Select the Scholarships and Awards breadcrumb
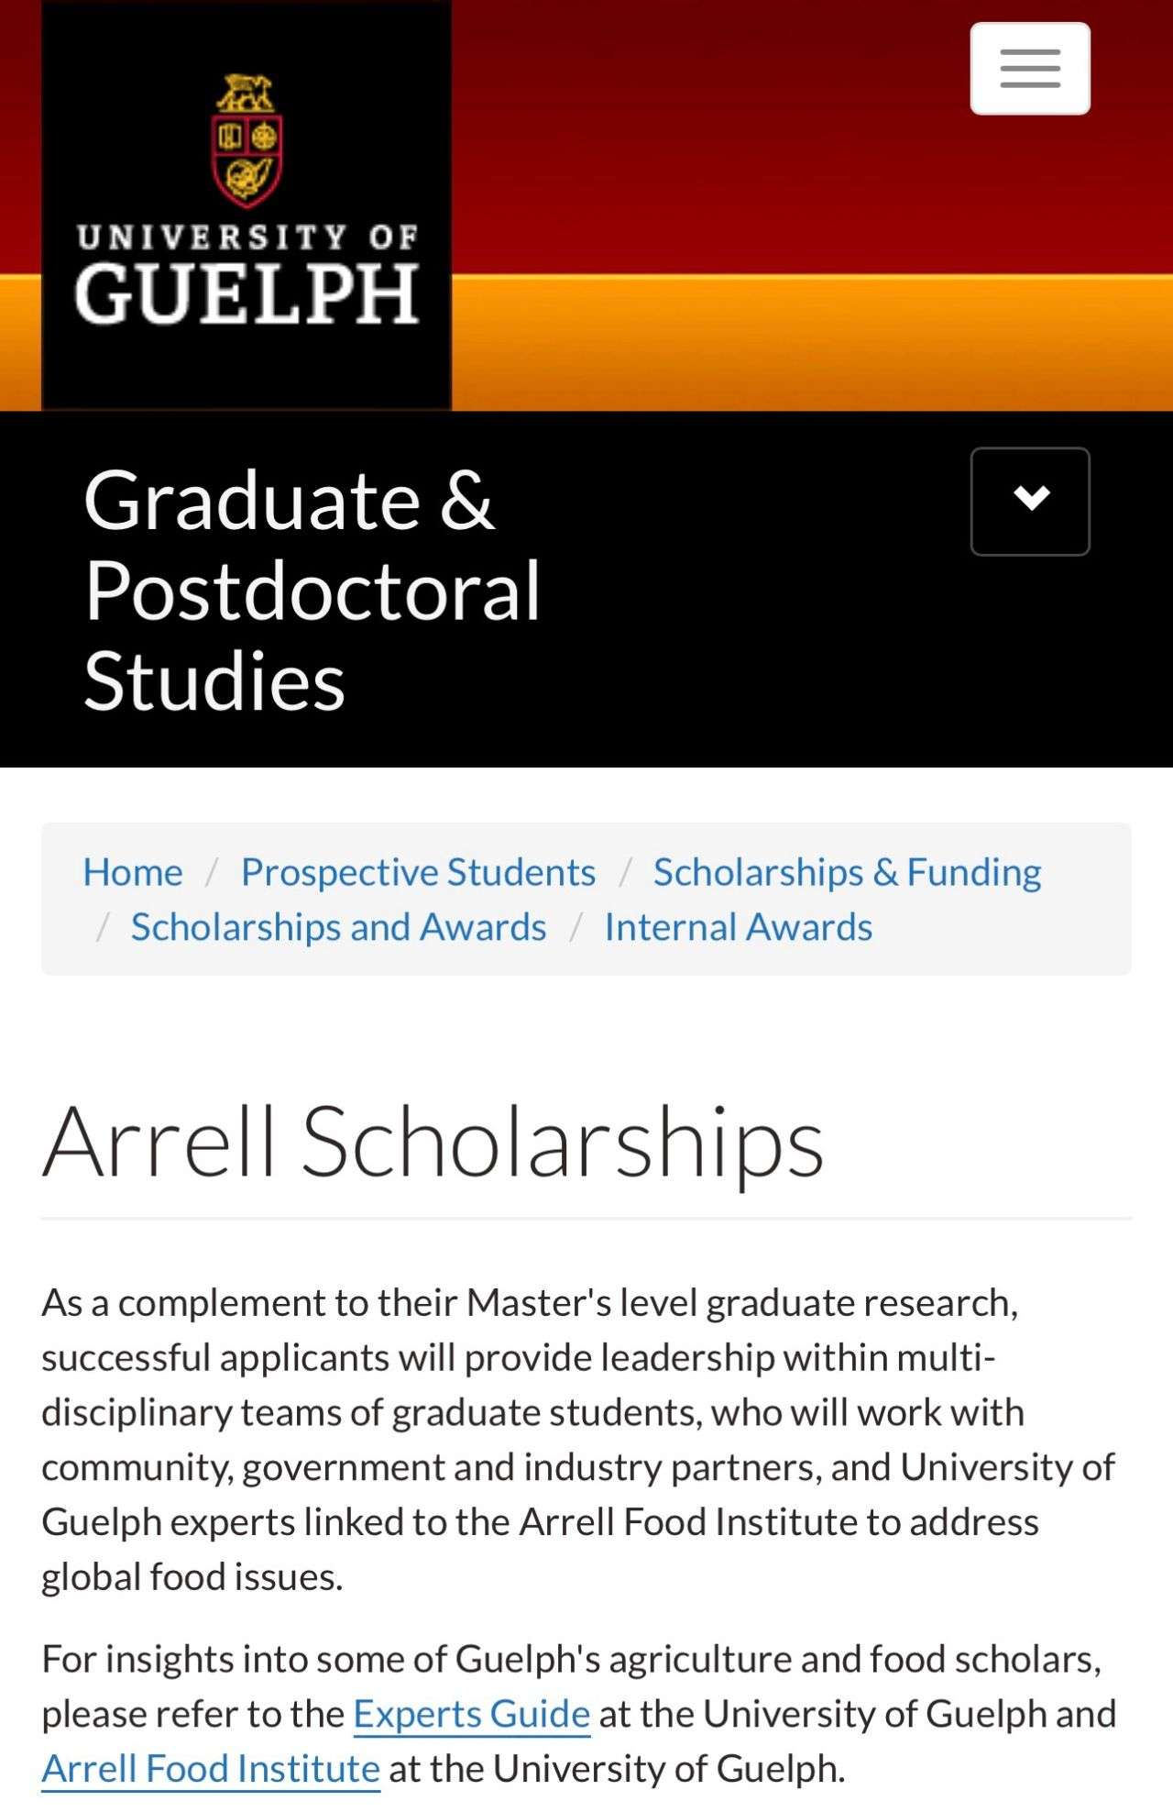1173x1812 pixels. coord(338,927)
